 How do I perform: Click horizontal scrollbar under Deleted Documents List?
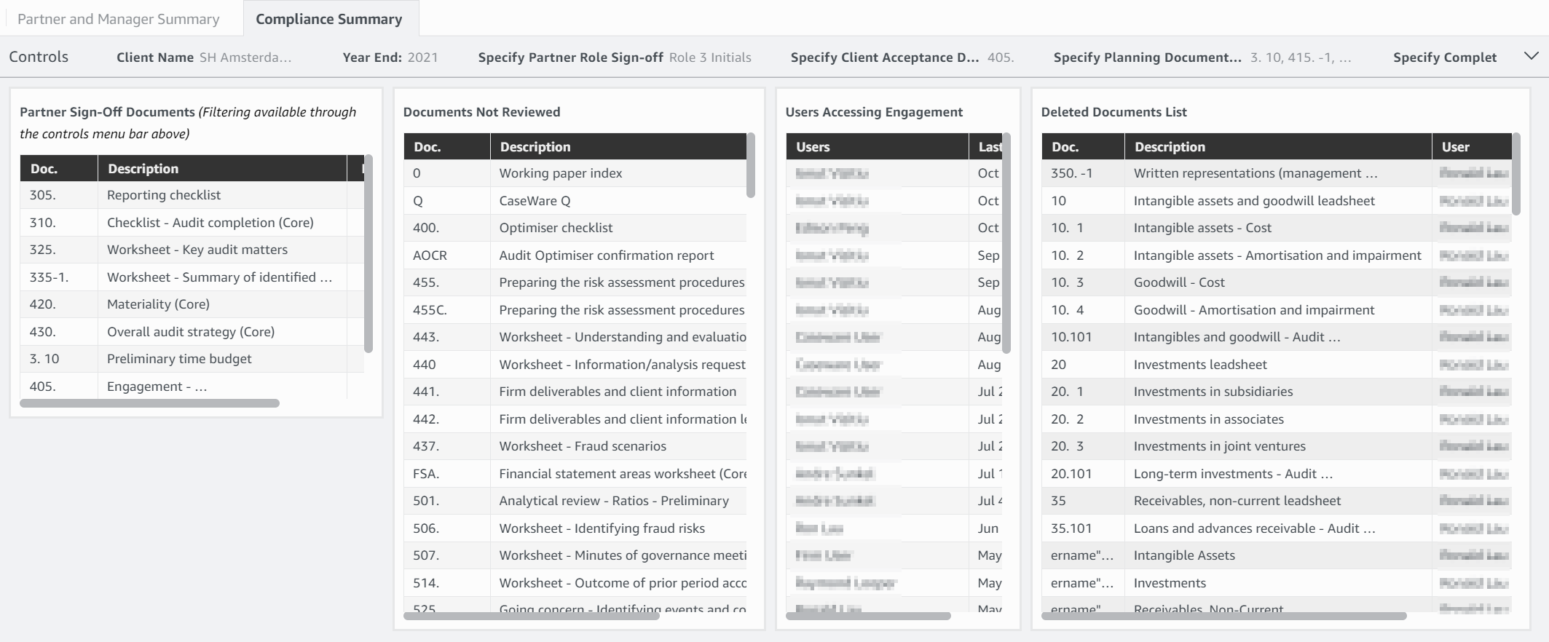click(x=1223, y=616)
